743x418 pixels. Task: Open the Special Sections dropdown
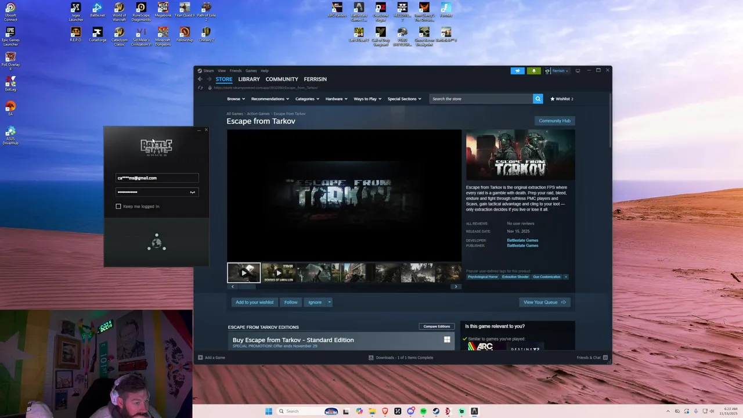click(404, 99)
